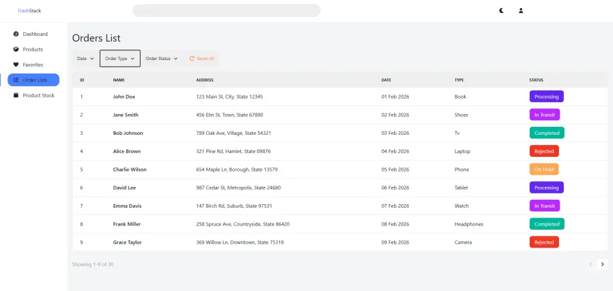The image size is (613, 291).
Task: Click address 123 Main St, City
Action: (x=229, y=96)
